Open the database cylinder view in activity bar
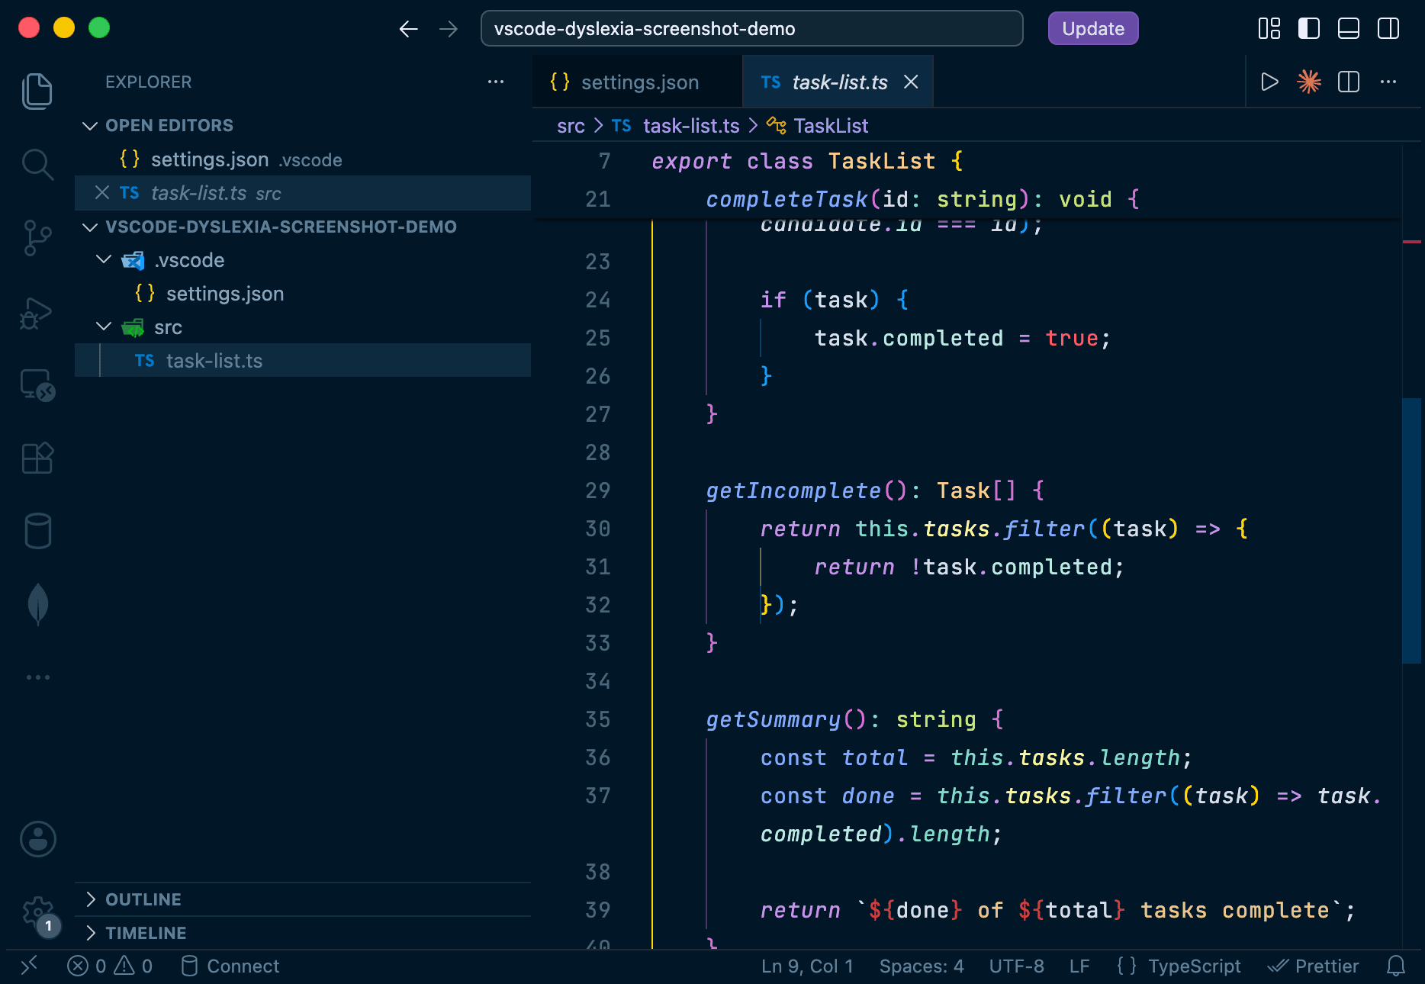This screenshot has width=1425, height=984. [x=37, y=532]
